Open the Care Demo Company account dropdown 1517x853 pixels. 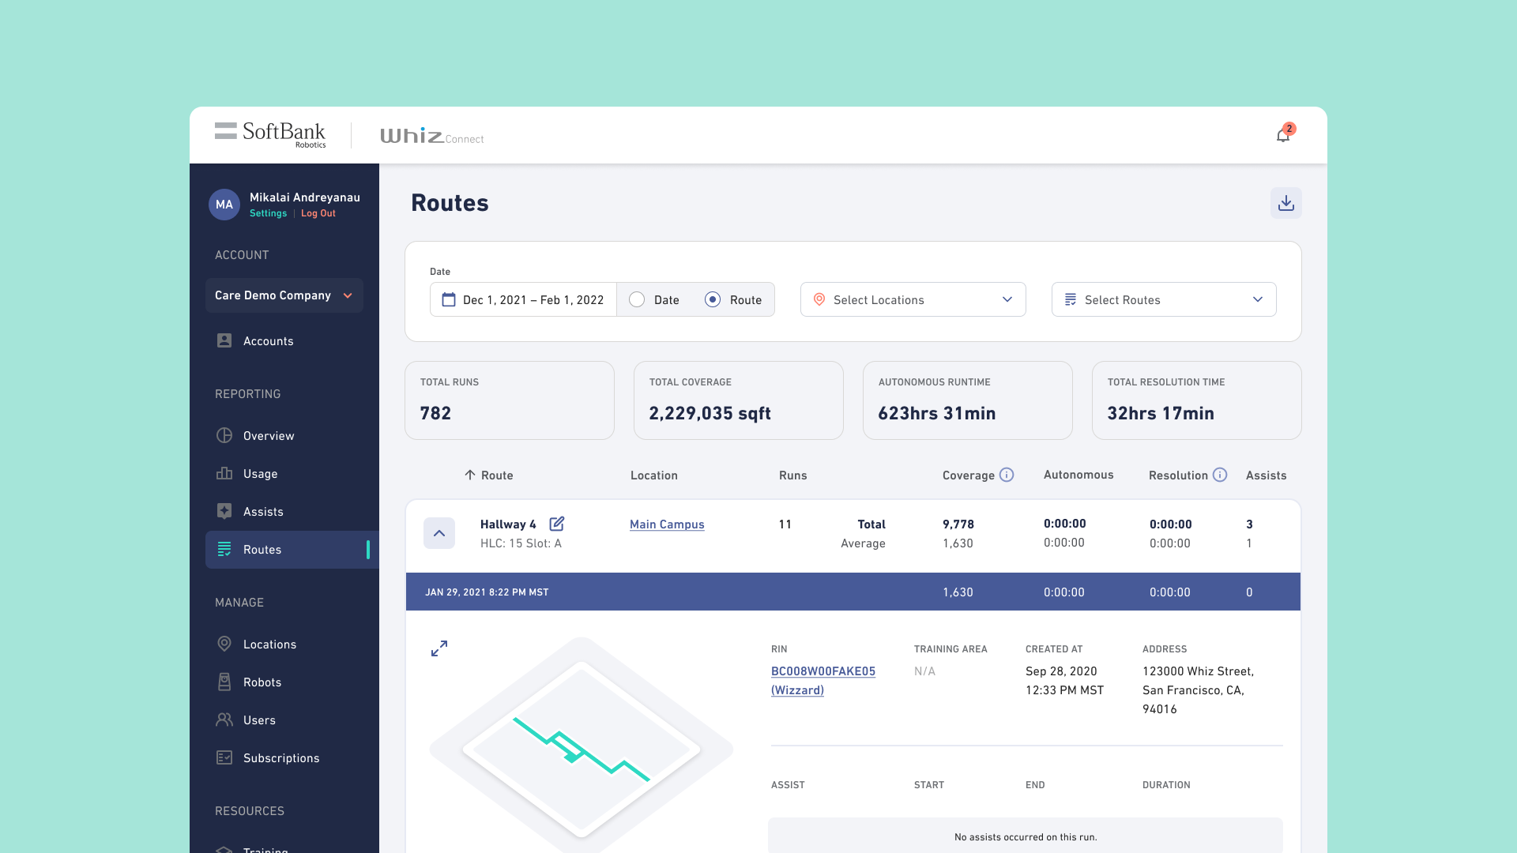click(284, 295)
